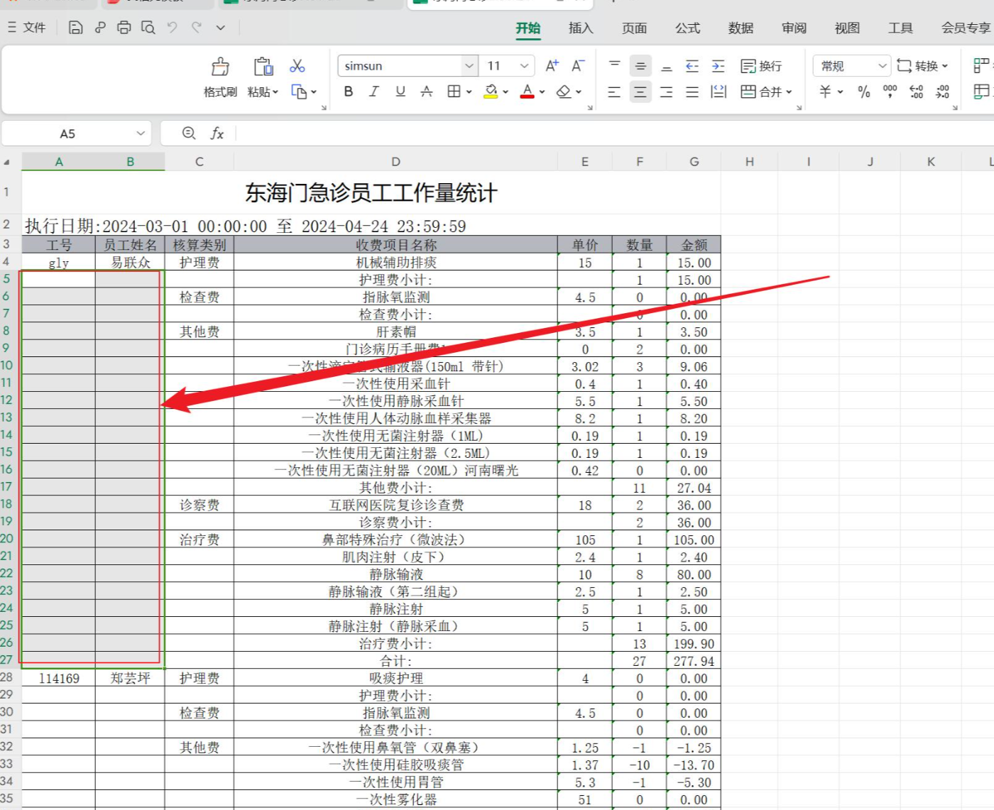Click the Font Color red A swatch
994x810 pixels.
[527, 92]
